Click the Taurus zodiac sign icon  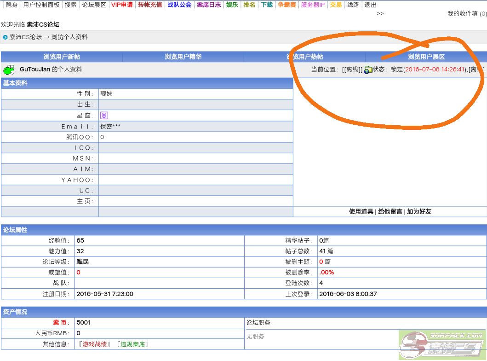104,115
